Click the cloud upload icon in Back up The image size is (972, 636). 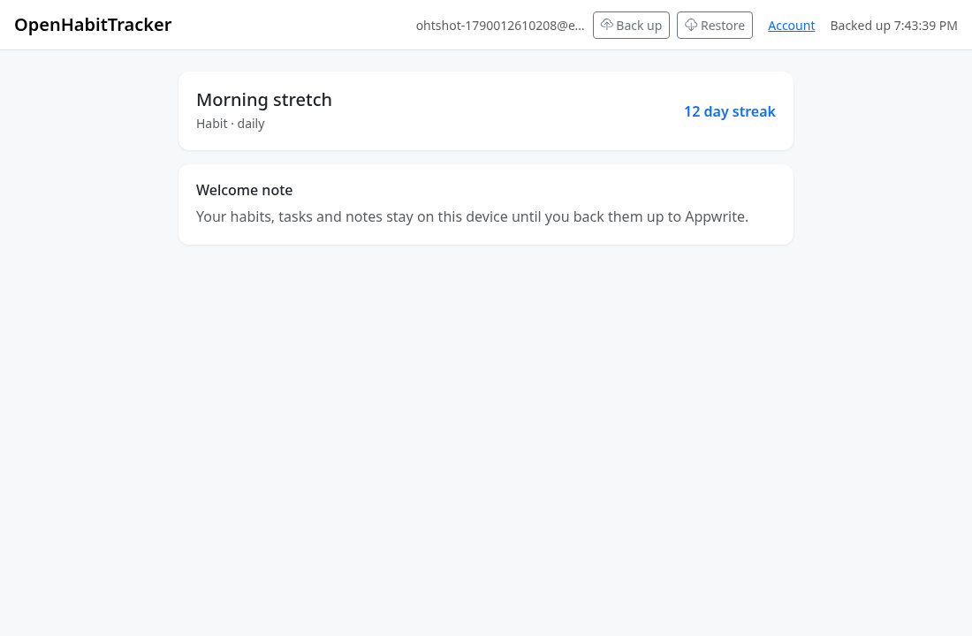(607, 25)
